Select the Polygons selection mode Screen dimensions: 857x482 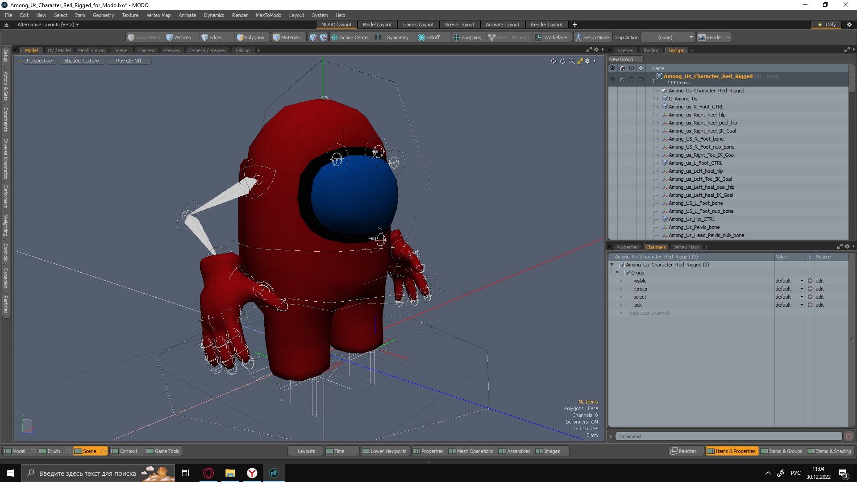(x=250, y=37)
